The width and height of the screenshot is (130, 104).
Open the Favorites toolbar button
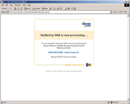(x=36, y=9)
